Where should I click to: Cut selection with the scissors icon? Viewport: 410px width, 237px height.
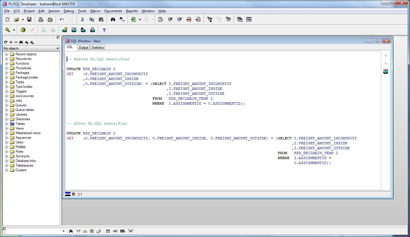tap(82, 19)
